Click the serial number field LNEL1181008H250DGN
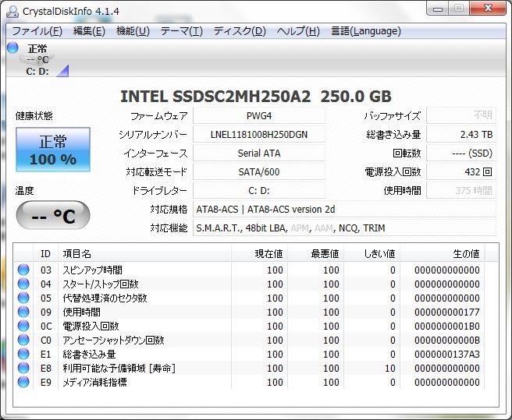Viewport: 512px width, 420px height. point(258,134)
